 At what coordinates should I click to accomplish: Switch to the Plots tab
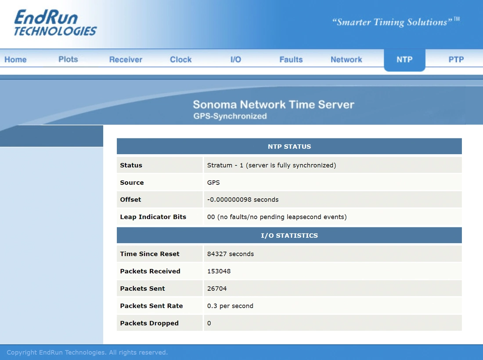pyautogui.click(x=68, y=59)
